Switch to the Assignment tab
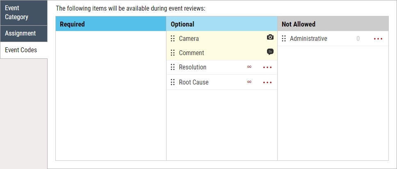This screenshot has height=169, width=397. (x=23, y=33)
